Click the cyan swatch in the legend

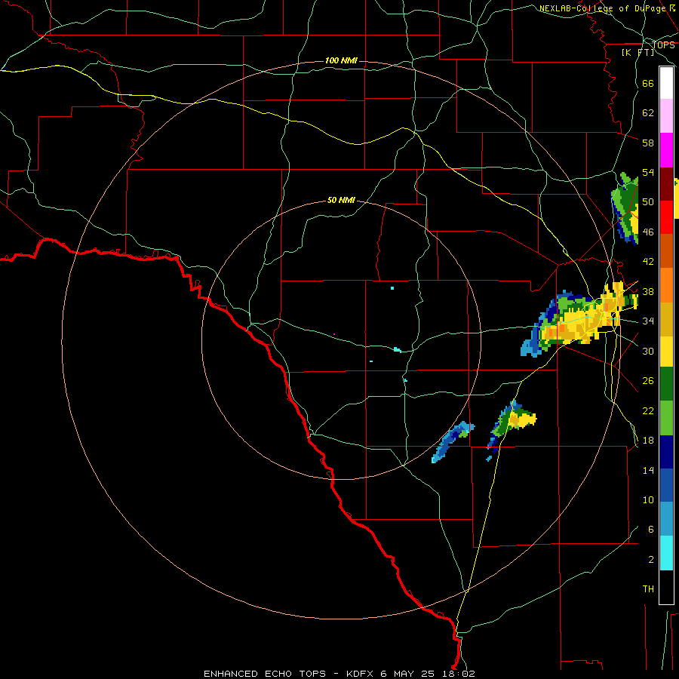[666, 553]
